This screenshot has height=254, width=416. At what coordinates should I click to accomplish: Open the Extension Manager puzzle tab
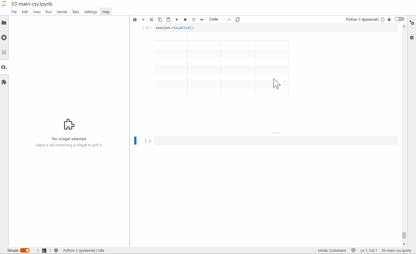point(4,82)
